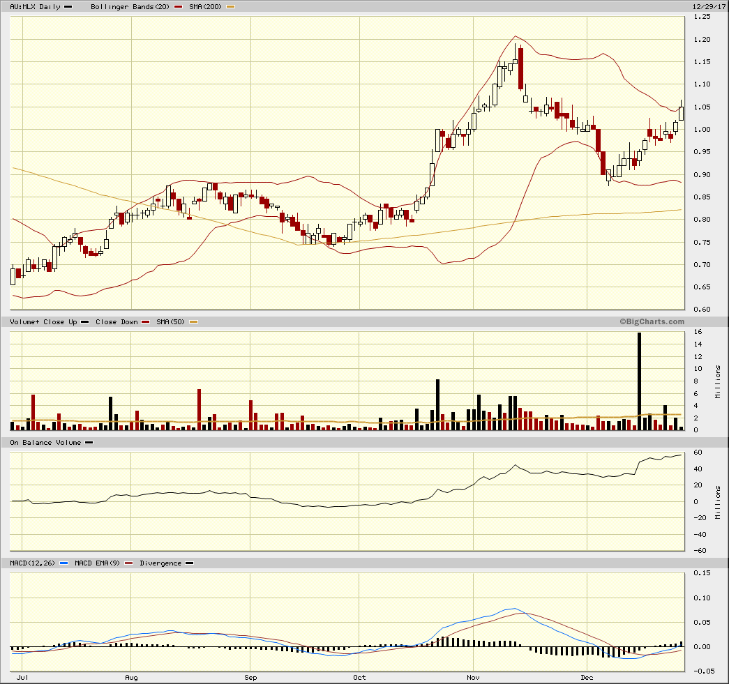Click the blue MACD legend swatch

tap(64, 563)
